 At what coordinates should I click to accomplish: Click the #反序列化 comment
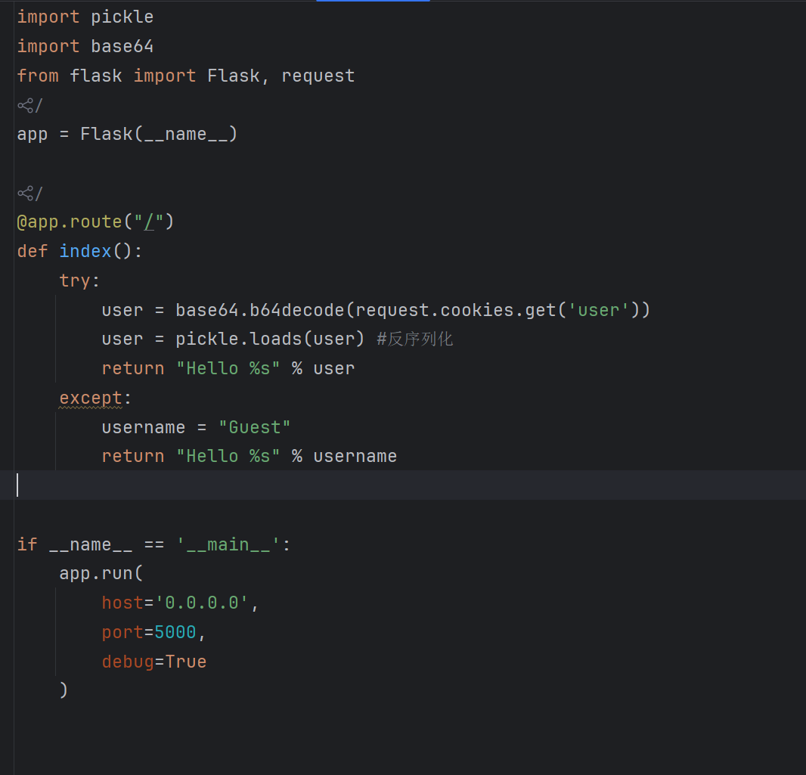pyautogui.click(x=414, y=339)
